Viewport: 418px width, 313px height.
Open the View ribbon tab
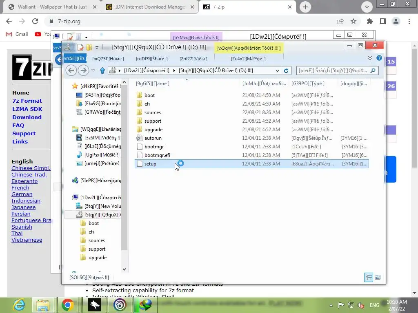coord(193,59)
